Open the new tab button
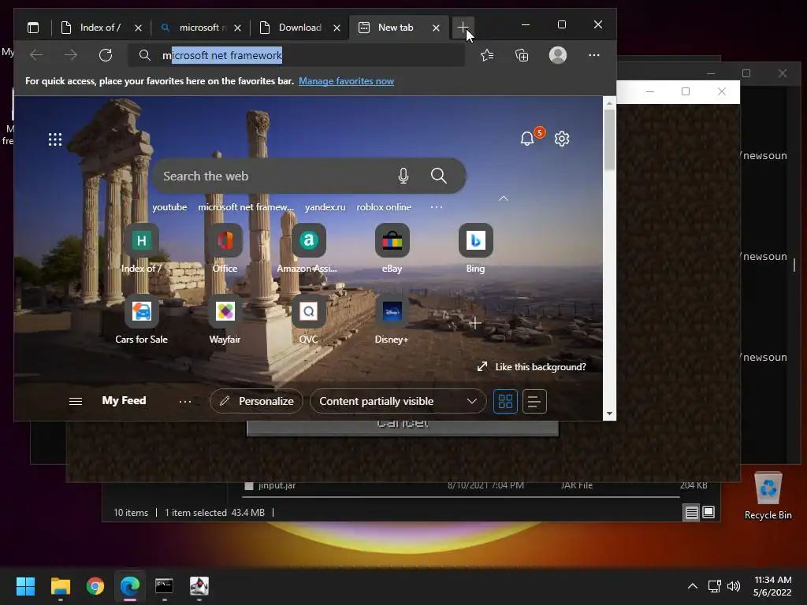The height and width of the screenshot is (605, 807). pyautogui.click(x=463, y=28)
